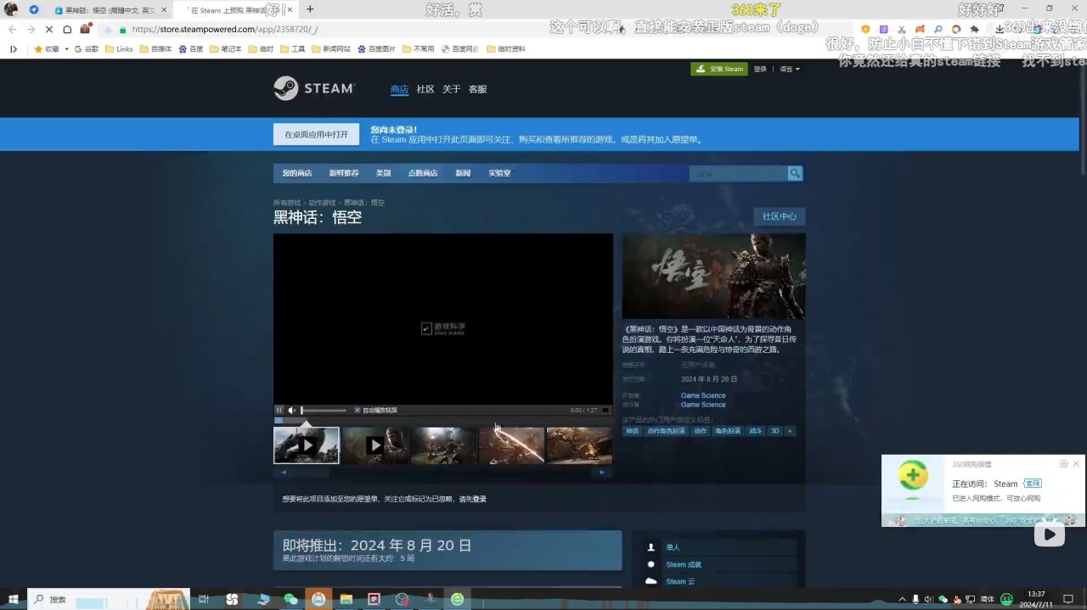Screen dimensions: 1087x610
Task: Click the Steam 成就 feature row
Action: pos(721,564)
